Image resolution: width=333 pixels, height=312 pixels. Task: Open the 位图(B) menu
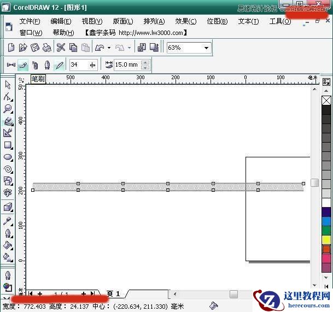(217, 21)
